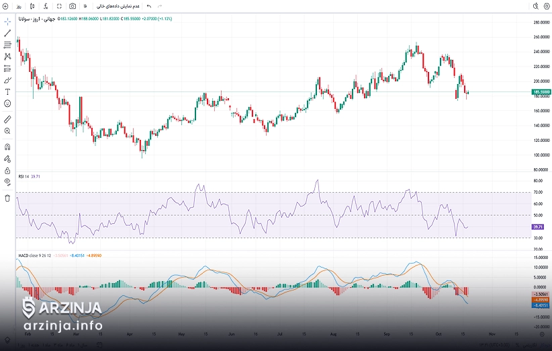Choose the text annotation tool

pos(7,91)
